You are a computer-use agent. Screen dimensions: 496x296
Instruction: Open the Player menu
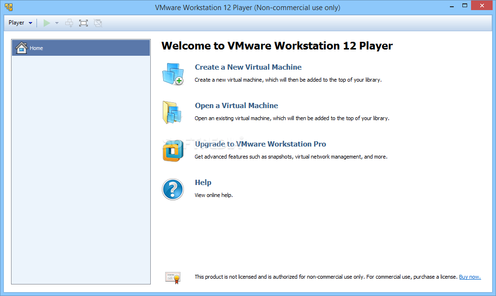click(20, 23)
